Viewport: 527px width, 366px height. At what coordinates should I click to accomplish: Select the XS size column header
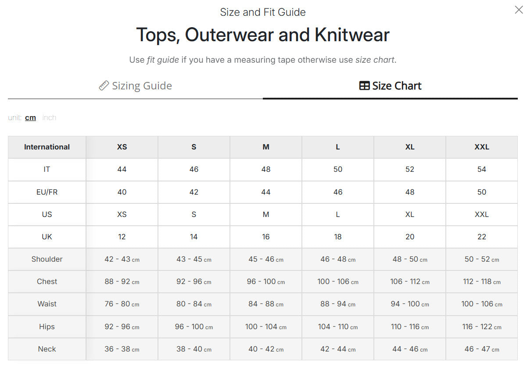coord(122,147)
